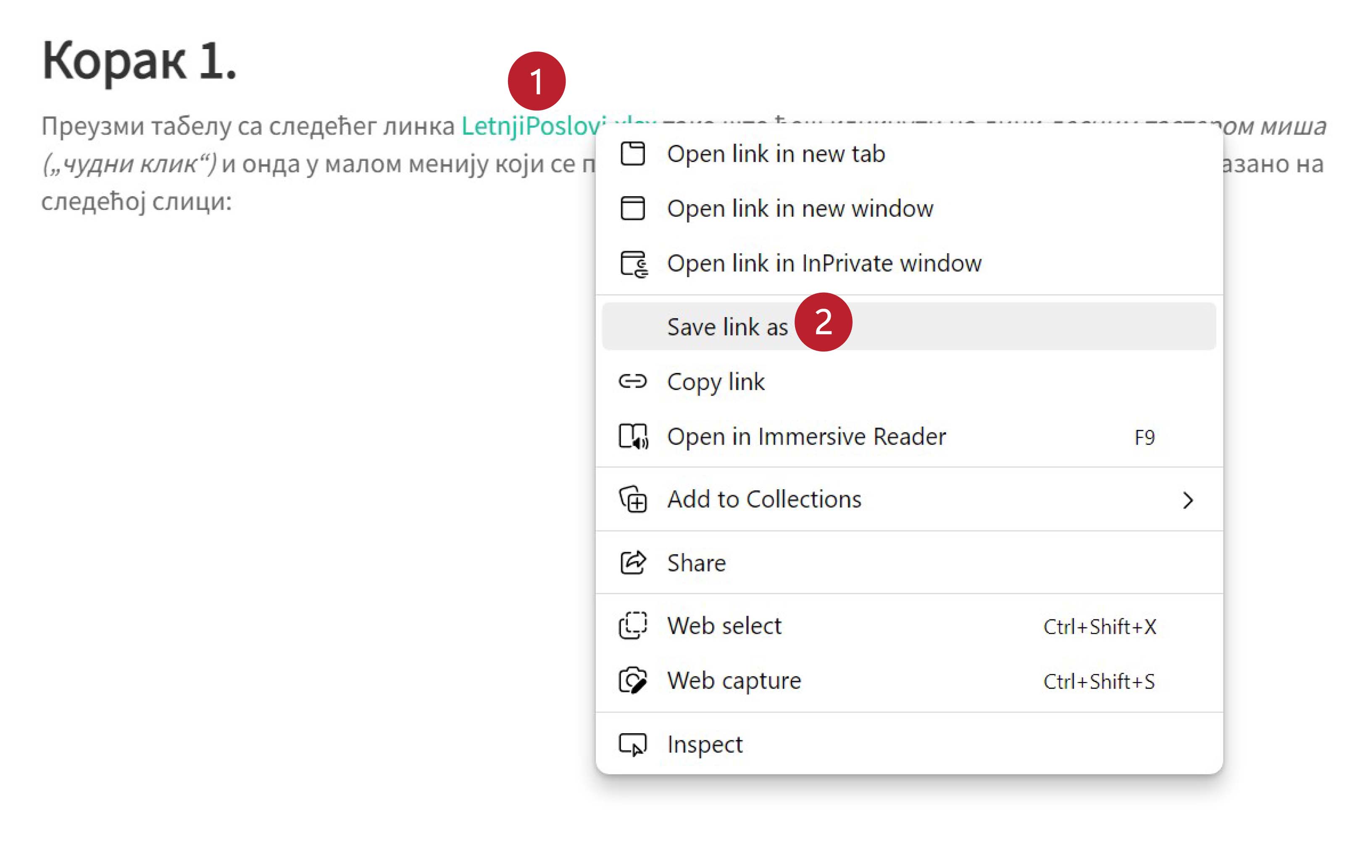Viewport: 1366px width, 842px height.
Task: Expand the Add to Collections submenu arrow
Action: [x=1187, y=500]
